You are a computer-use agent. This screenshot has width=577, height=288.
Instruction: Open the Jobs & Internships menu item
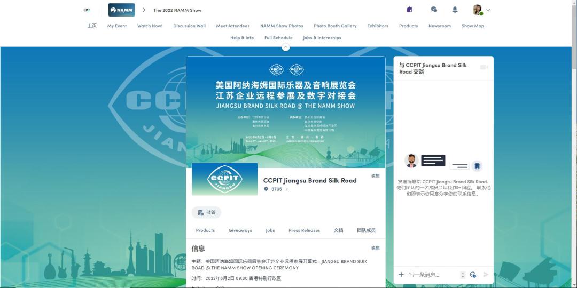[x=322, y=38]
